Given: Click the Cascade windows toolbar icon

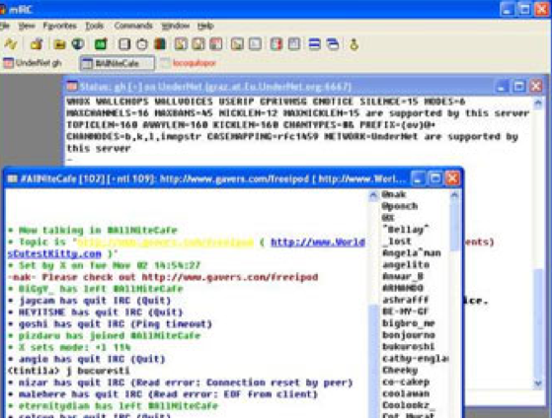Looking at the screenshot, I should coord(333,44).
